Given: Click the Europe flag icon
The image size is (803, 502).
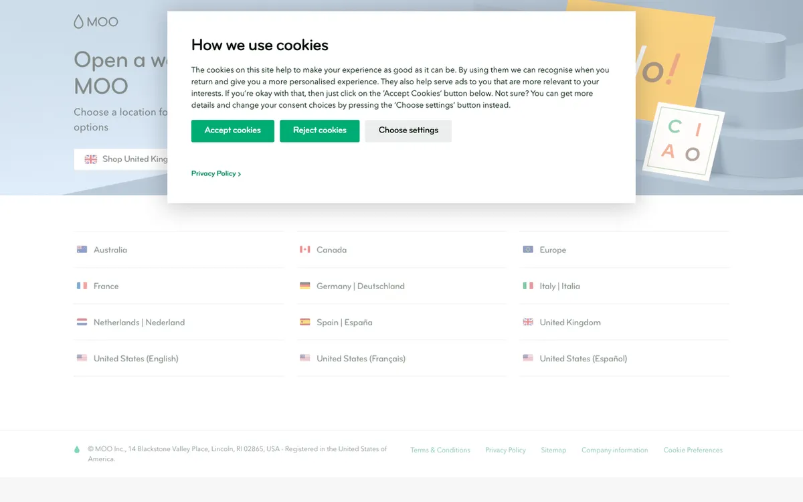Looking at the screenshot, I should click(x=528, y=250).
